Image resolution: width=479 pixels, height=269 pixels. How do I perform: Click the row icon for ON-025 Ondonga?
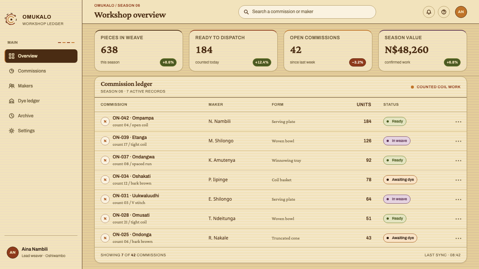(105, 238)
